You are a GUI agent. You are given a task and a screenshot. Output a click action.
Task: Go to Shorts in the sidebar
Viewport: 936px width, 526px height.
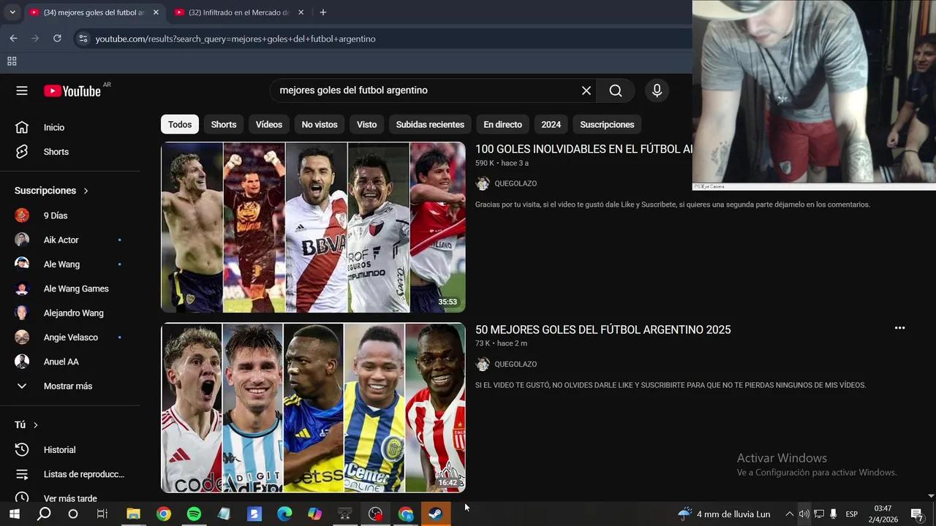56,152
